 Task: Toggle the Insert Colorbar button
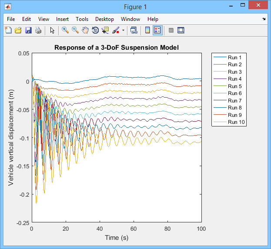coord(147,30)
